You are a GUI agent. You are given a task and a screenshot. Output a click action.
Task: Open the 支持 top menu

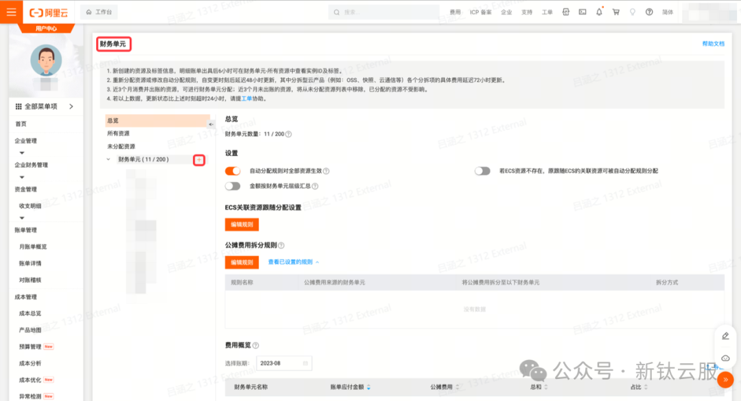(526, 12)
